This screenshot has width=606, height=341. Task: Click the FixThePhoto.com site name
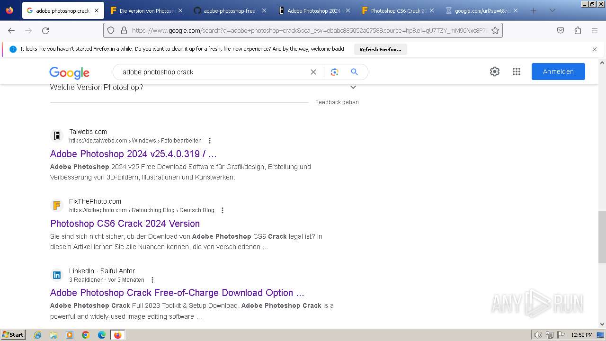coord(95,201)
